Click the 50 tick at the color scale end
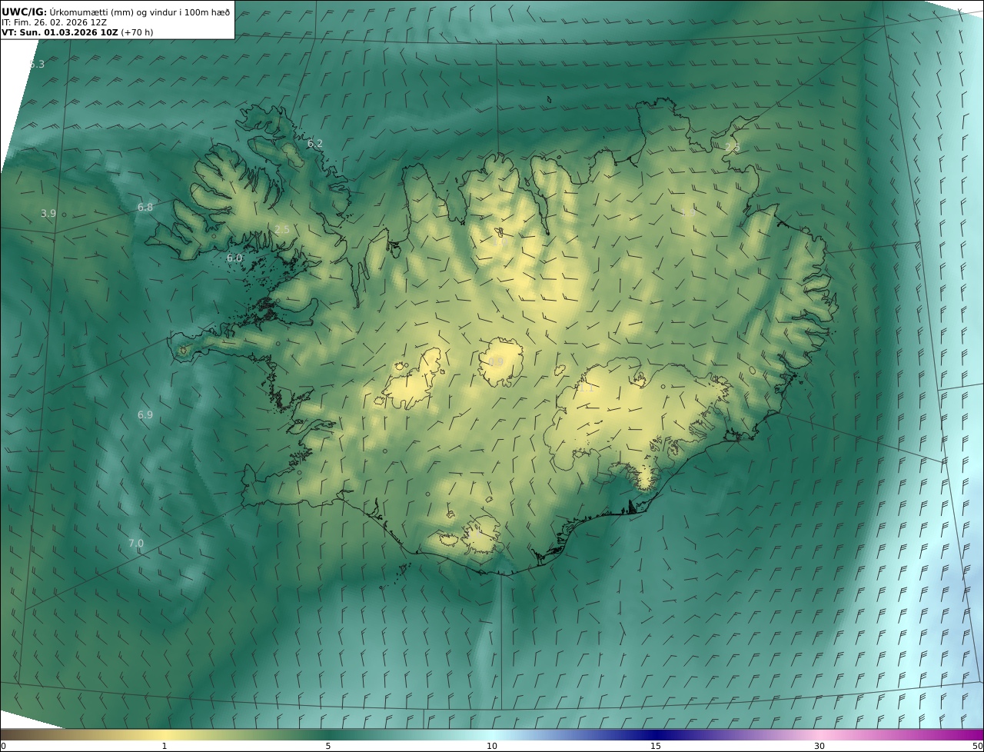 pyautogui.click(x=978, y=746)
